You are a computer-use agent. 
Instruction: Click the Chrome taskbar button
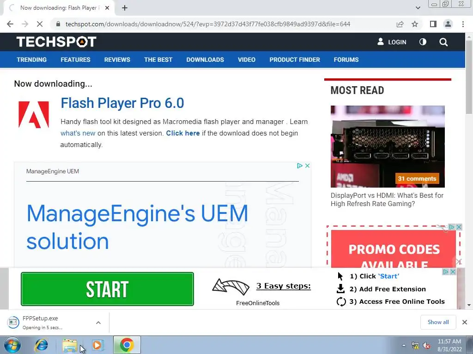pyautogui.click(x=127, y=345)
